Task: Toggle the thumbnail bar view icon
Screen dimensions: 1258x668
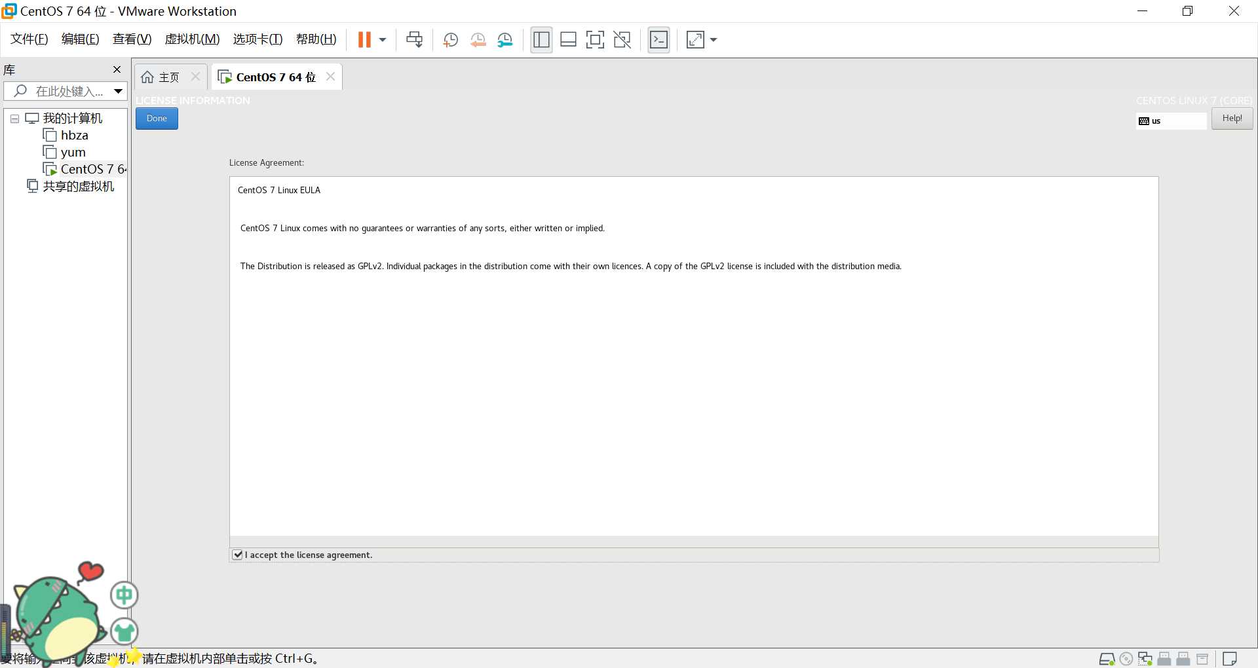Action: [568, 40]
